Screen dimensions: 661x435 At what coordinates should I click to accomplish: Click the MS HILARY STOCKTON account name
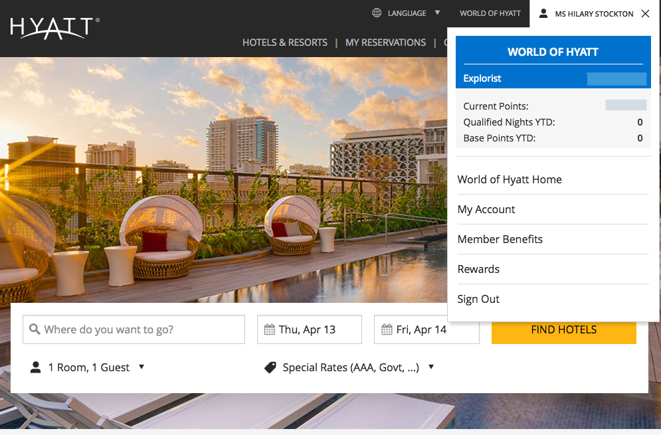pos(595,14)
